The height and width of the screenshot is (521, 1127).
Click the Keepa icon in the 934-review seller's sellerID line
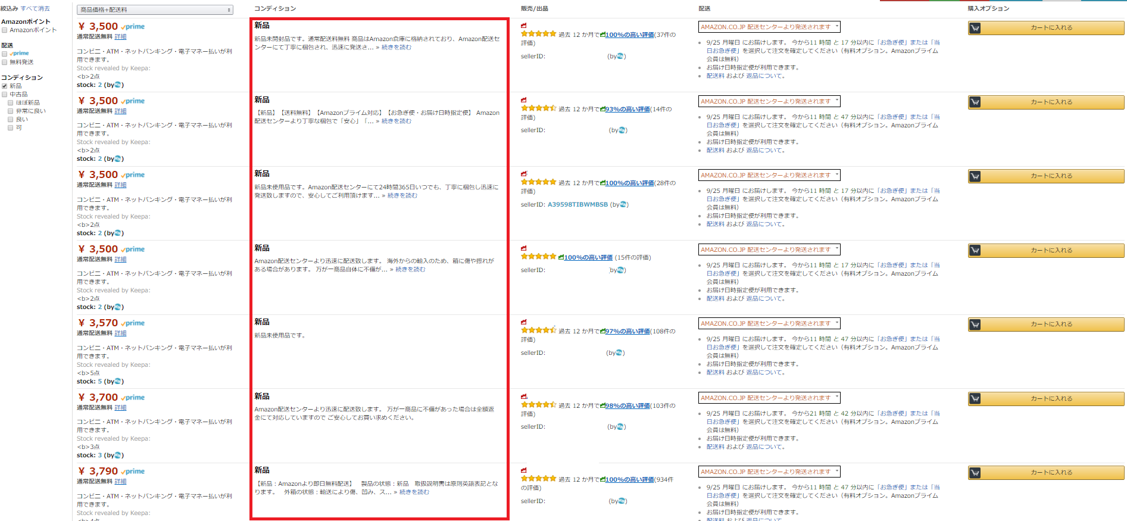click(x=622, y=501)
